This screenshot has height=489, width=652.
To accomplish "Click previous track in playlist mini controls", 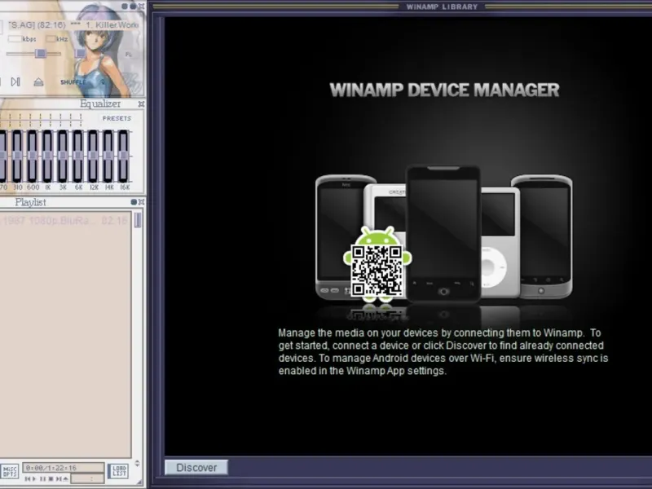I will (28, 479).
